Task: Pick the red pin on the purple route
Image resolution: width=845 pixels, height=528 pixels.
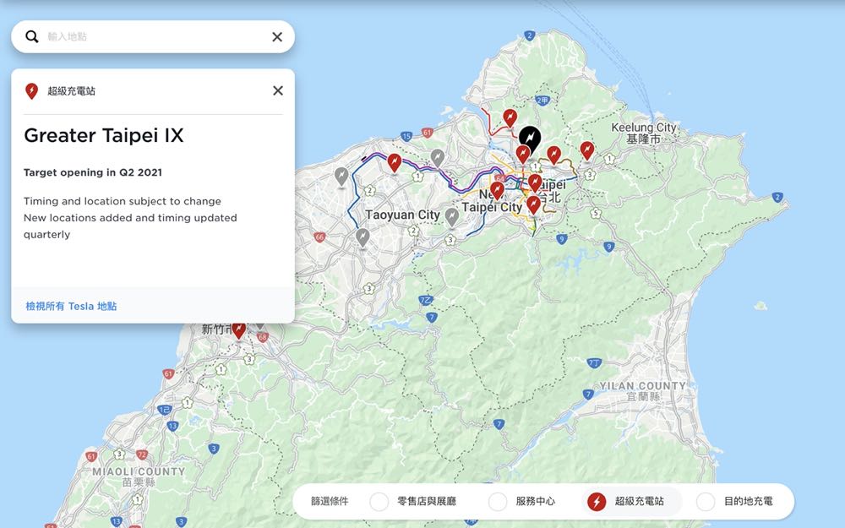Action: point(394,161)
